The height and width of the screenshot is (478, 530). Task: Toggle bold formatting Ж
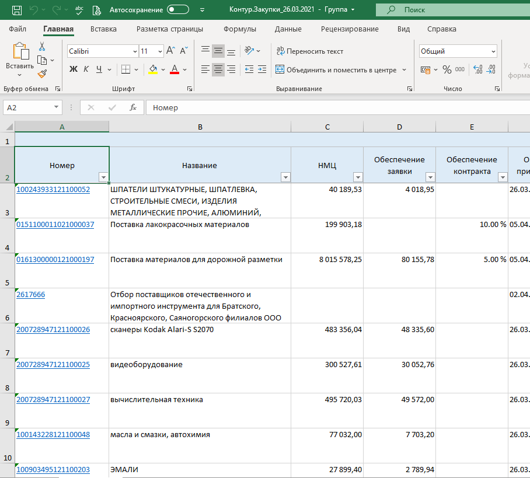click(74, 69)
